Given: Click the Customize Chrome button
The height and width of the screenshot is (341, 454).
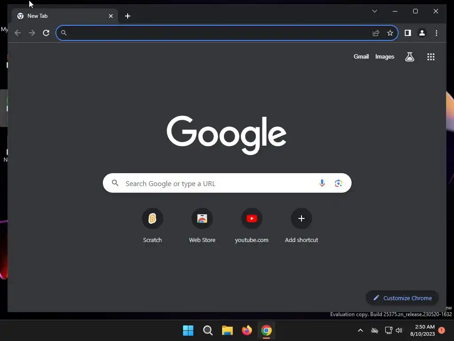Looking at the screenshot, I should (402, 298).
